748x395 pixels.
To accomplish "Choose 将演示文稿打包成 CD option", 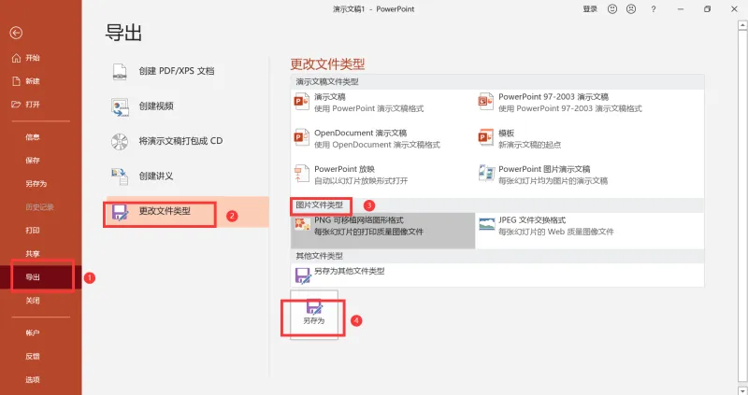I will pyautogui.click(x=188, y=142).
